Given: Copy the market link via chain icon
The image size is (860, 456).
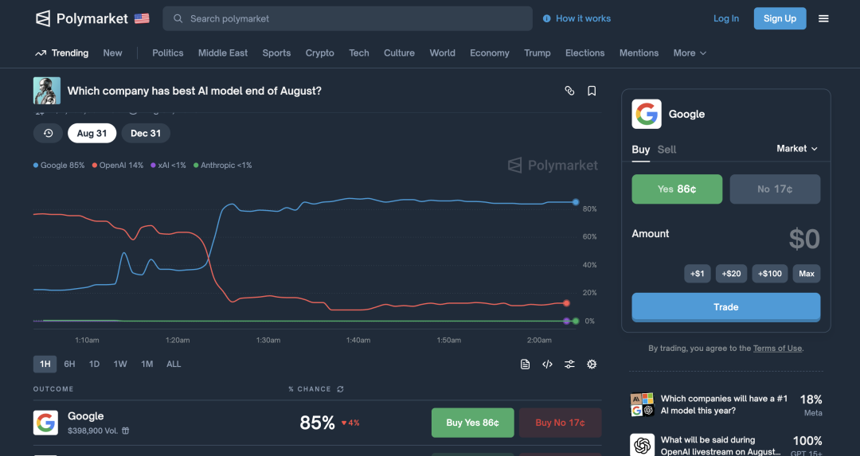Looking at the screenshot, I should (x=569, y=91).
